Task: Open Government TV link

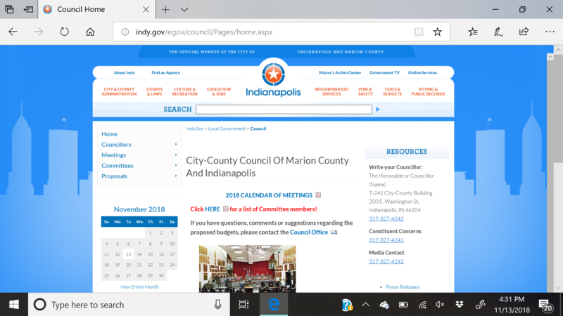Action: click(384, 73)
